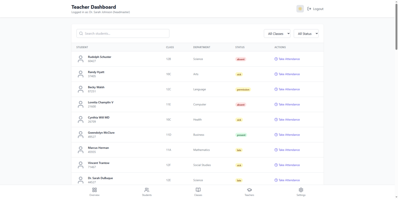Screen dimensions: 398x199
Task: Click Marcus Herman's late status badge
Action: coord(239,150)
